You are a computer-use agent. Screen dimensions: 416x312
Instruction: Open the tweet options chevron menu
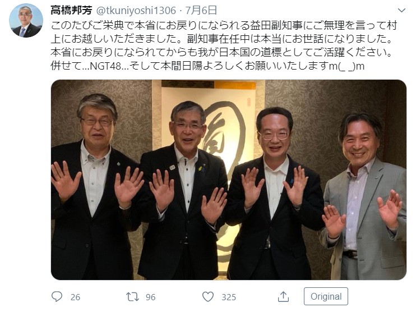click(401, 10)
